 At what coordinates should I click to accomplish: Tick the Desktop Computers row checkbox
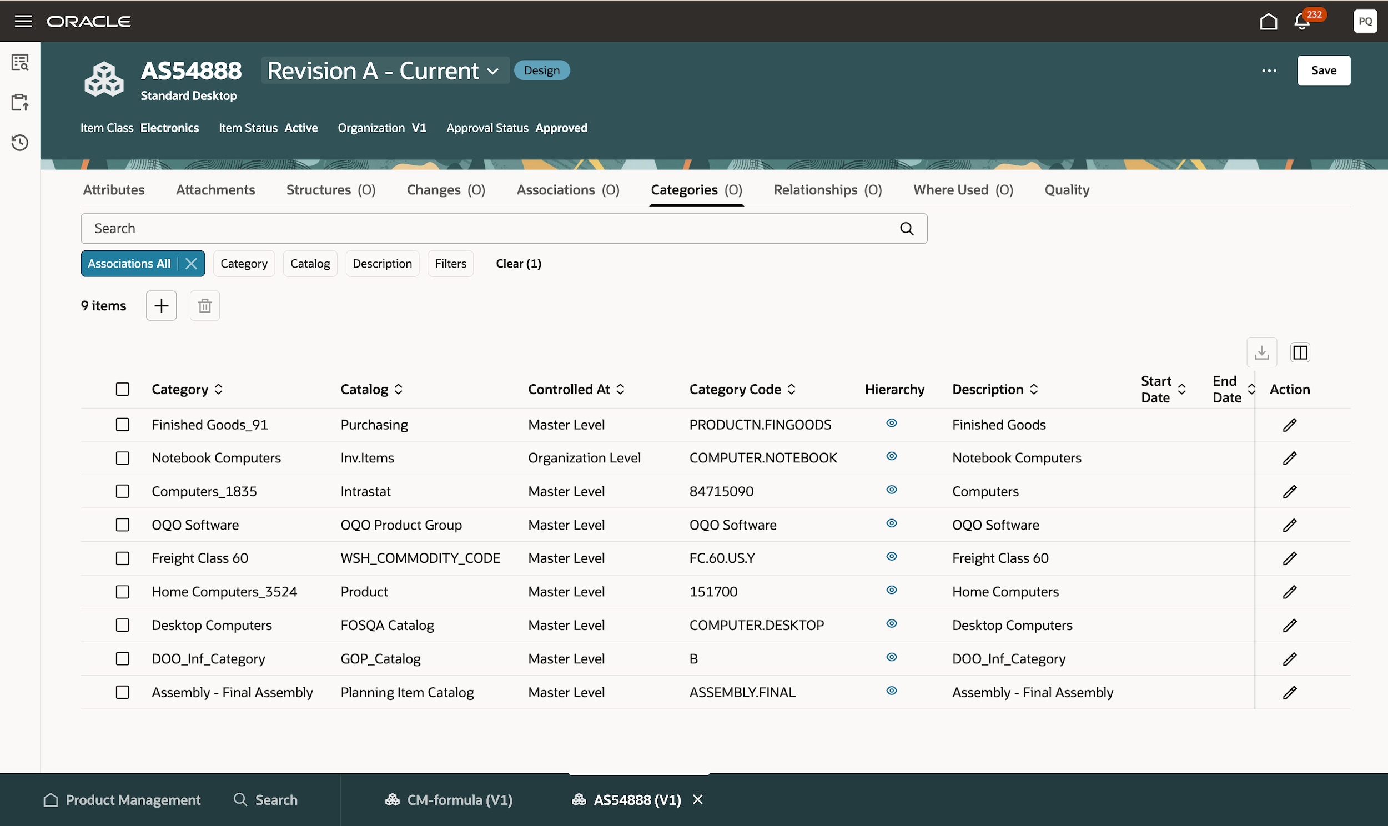pos(123,625)
